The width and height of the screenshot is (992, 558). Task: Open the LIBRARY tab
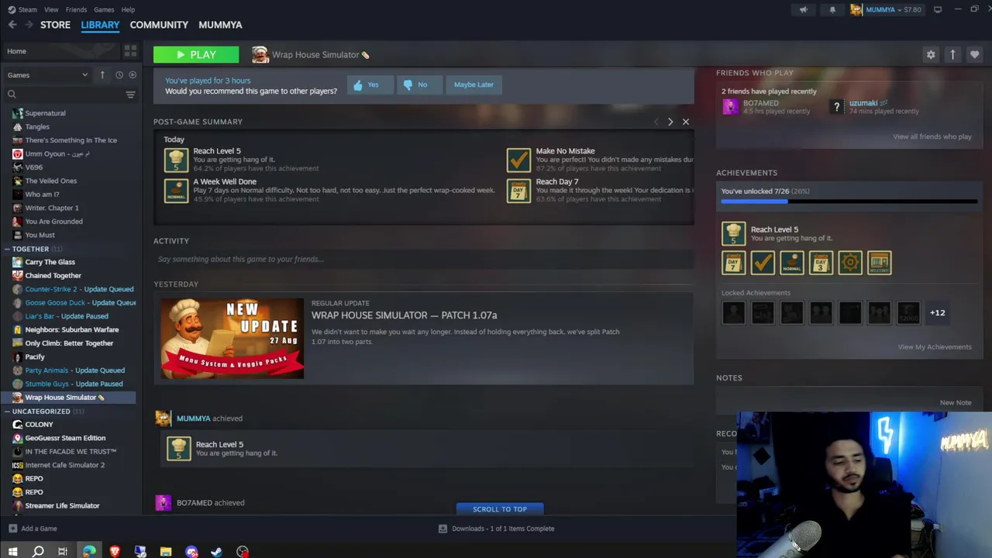click(x=100, y=25)
